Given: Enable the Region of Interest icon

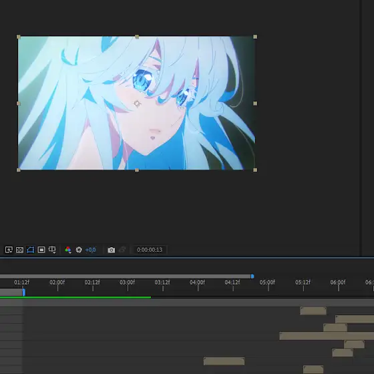Looking at the screenshot, I should click(41, 250).
